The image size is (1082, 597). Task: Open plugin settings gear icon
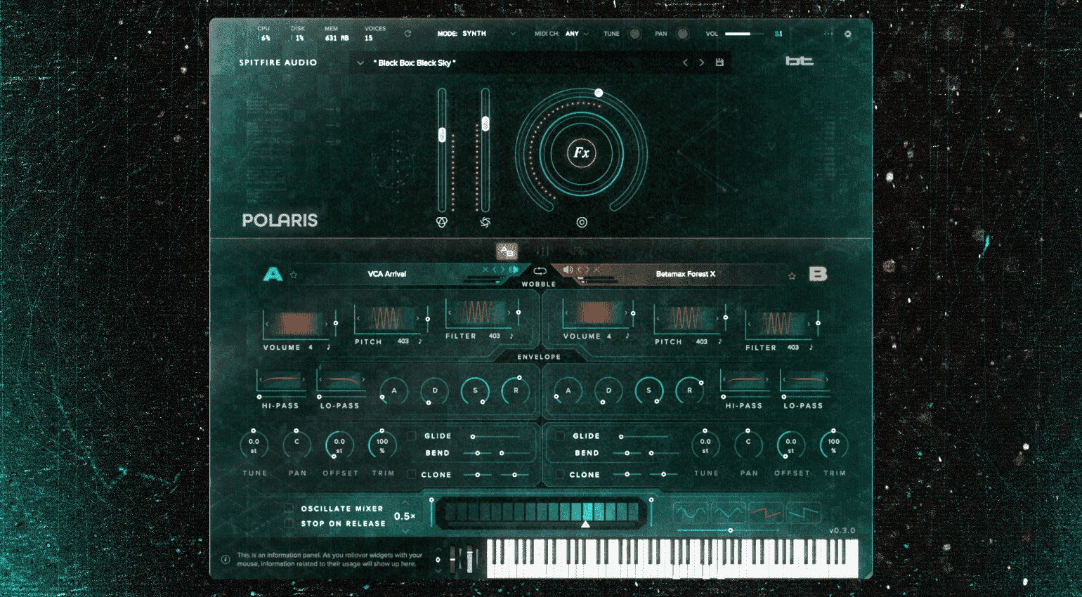847,34
